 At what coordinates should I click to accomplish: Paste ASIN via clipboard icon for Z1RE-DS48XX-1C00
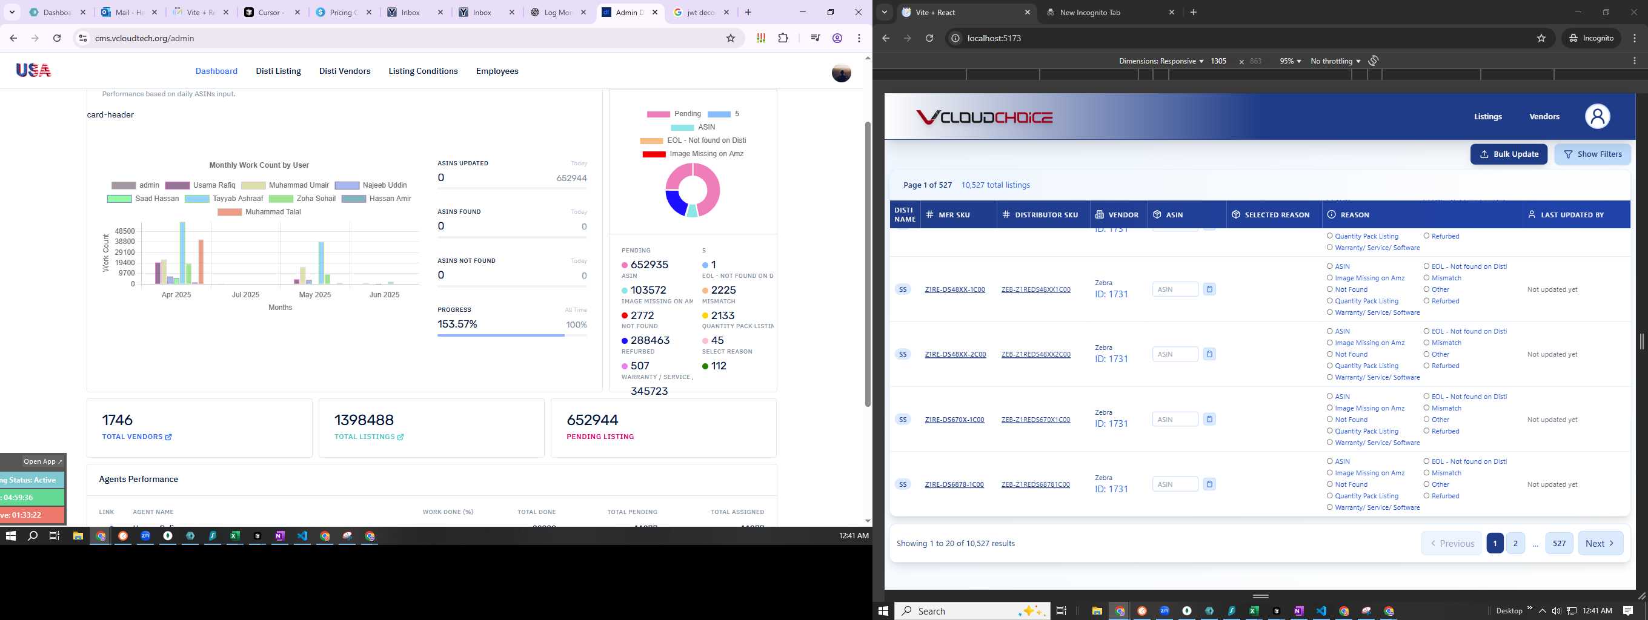click(x=1209, y=289)
